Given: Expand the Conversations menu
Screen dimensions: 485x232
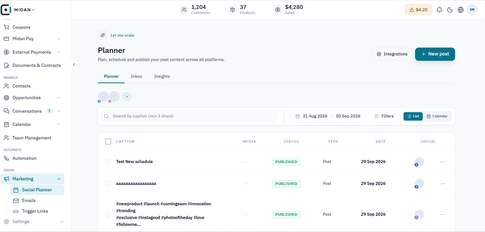Looking at the screenshot, I should pos(59,111).
